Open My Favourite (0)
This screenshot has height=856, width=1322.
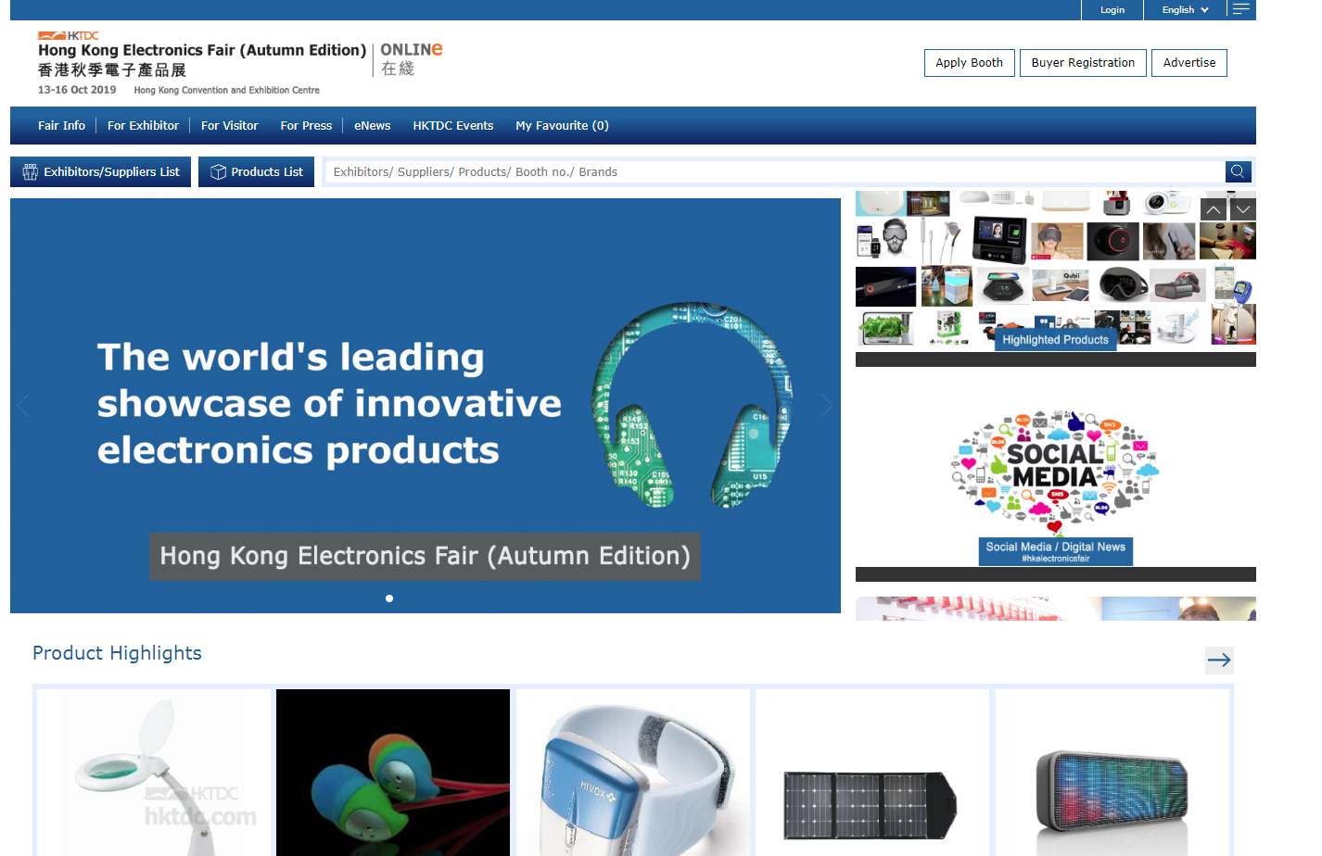pyautogui.click(x=562, y=126)
